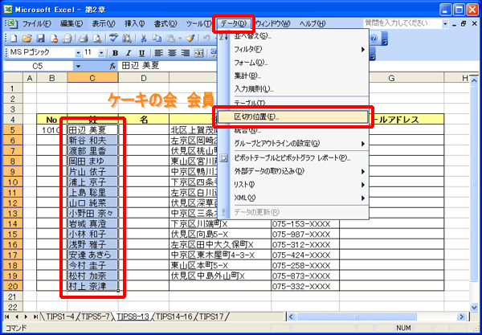
Task: Switch to the TIPS5-7 sheet tab
Action: [95, 317]
